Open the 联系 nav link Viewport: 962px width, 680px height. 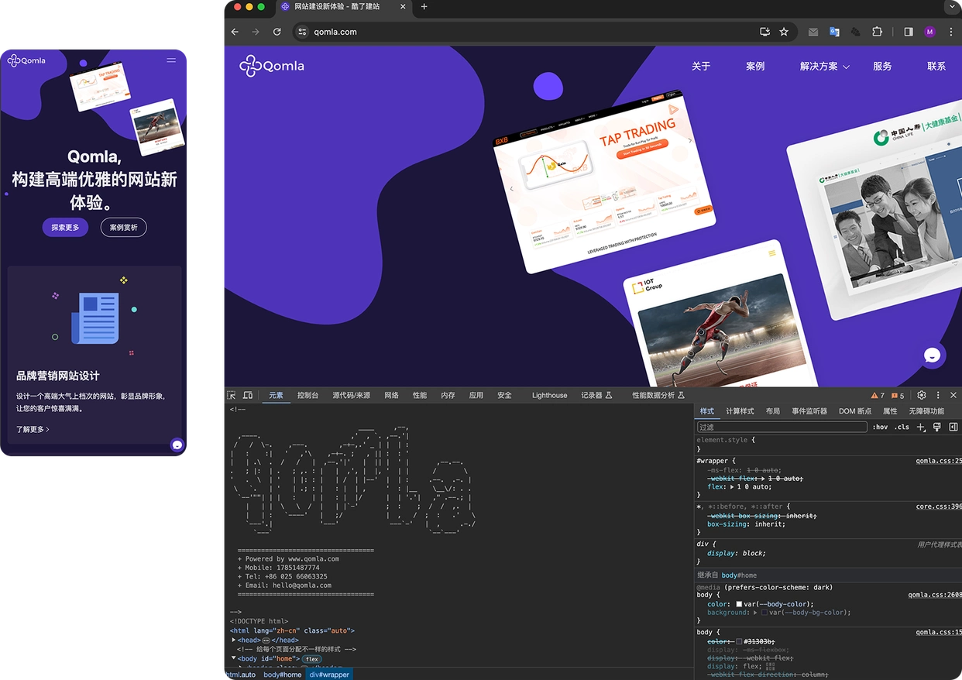936,67
